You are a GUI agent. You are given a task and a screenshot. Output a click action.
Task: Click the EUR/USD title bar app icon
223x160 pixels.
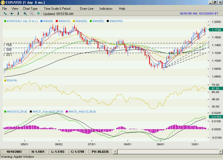click(x=3, y=2)
